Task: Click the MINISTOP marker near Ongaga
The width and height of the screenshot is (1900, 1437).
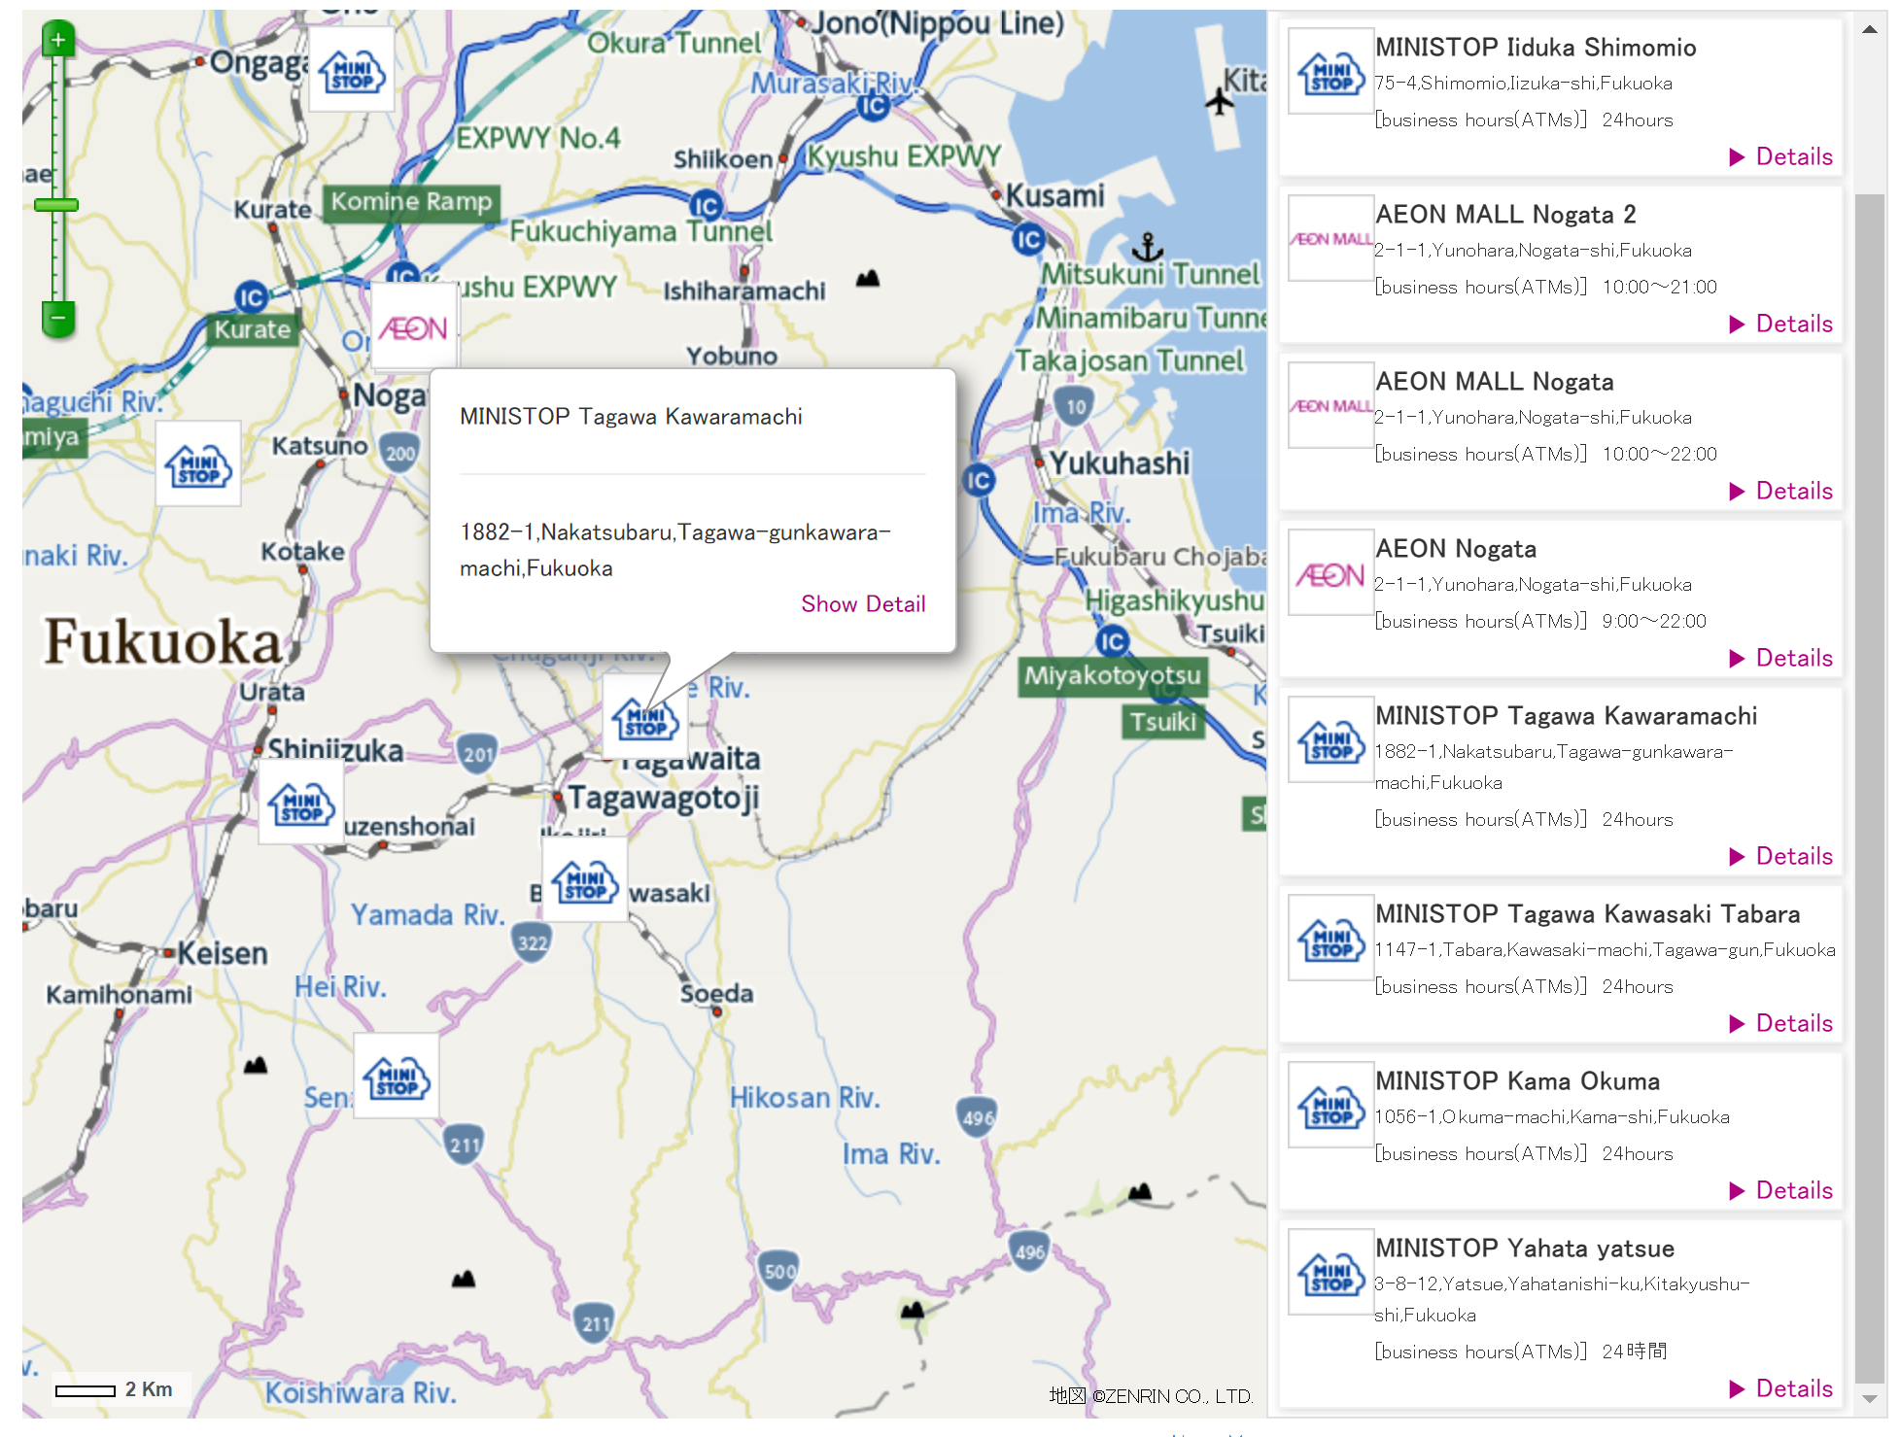Action: pos(352,70)
